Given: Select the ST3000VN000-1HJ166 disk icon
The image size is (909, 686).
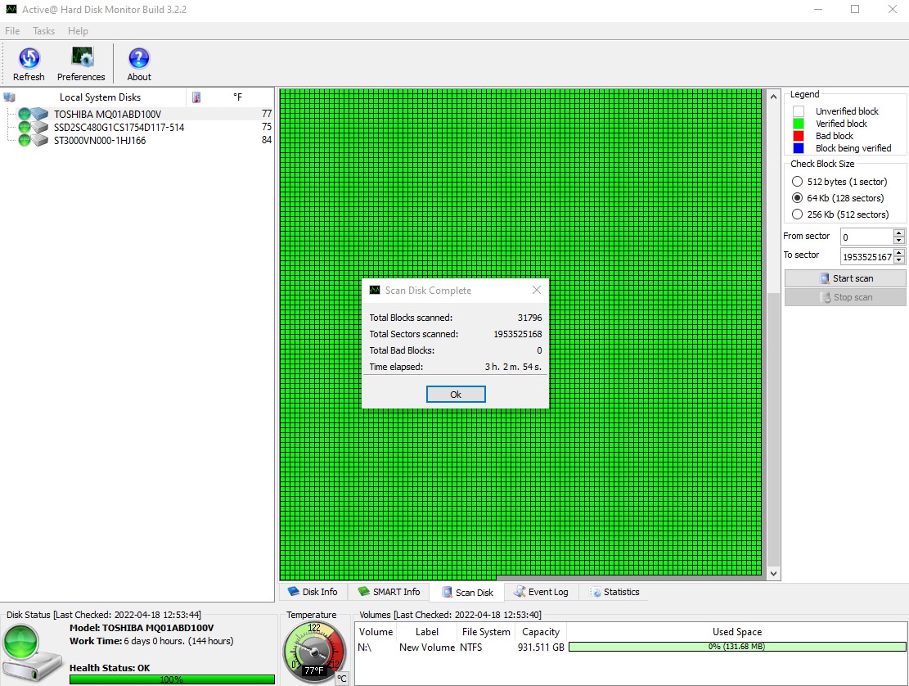Looking at the screenshot, I should point(34,140).
